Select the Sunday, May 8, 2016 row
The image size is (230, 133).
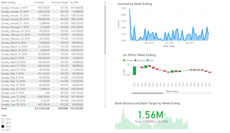click(x=42, y=77)
